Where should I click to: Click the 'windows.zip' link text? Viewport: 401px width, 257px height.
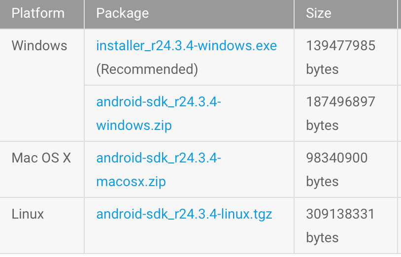point(134,125)
